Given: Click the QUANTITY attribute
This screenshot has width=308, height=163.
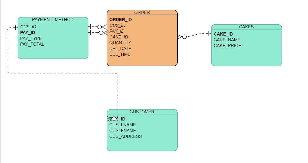Looking at the screenshot, I should [120, 42].
